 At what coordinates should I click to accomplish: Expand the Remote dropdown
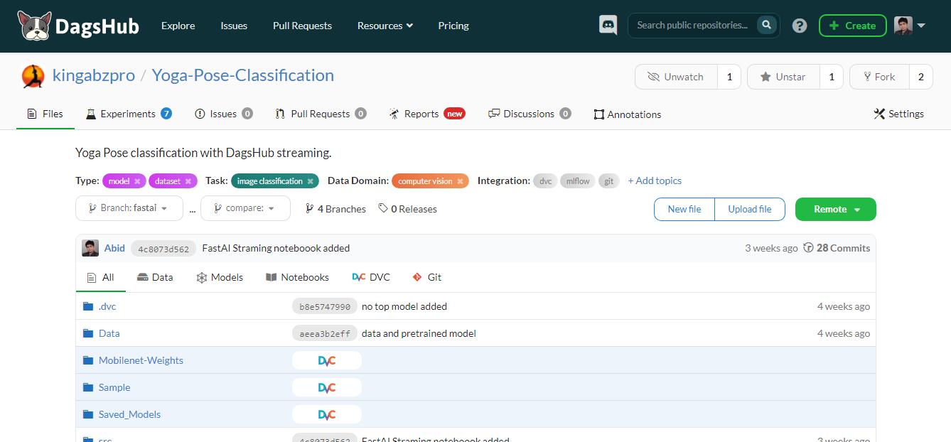(x=835, y=209)
